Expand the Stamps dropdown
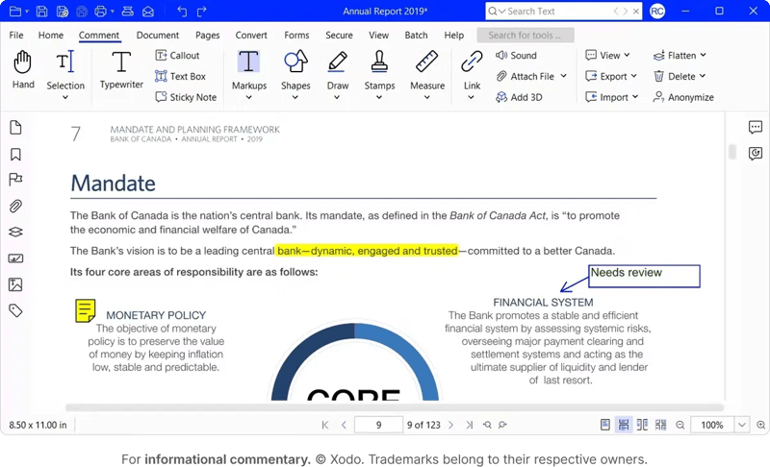The image size is (770, 467). pyautogui.click(x=379, y=97)
